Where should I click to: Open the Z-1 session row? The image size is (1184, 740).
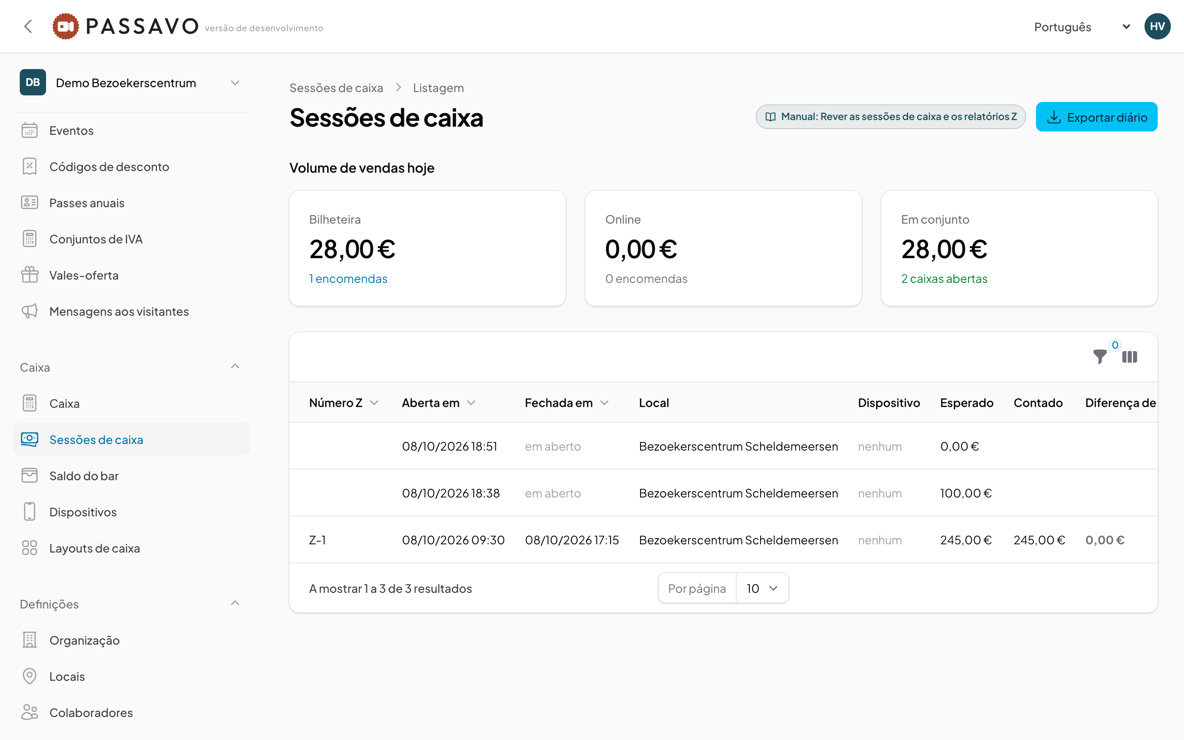pyautogui.click(x=723, y=540)
